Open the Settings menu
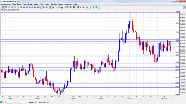Viewport: 186px width, 104px height. coord(68,4)
